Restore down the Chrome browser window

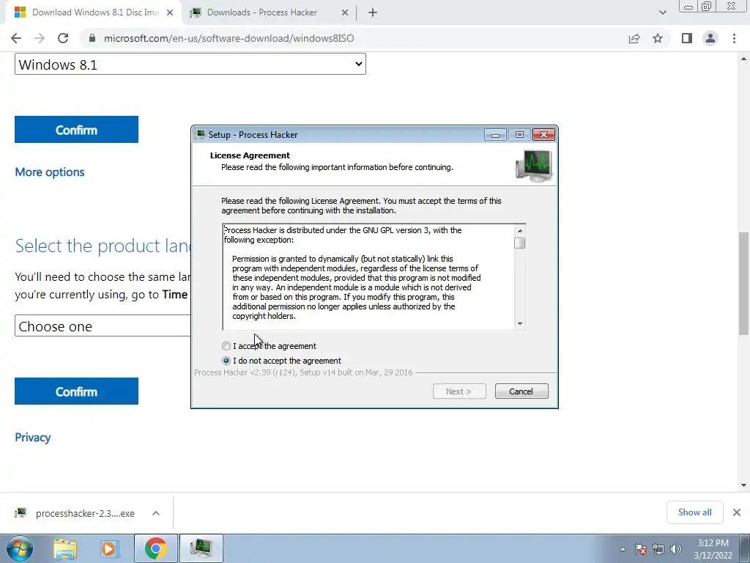707,6
